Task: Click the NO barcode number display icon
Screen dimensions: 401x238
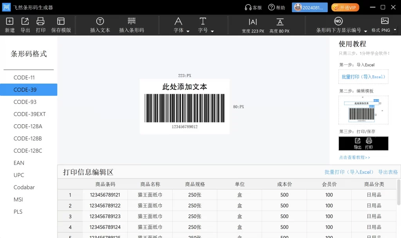Action: (338, 21)
